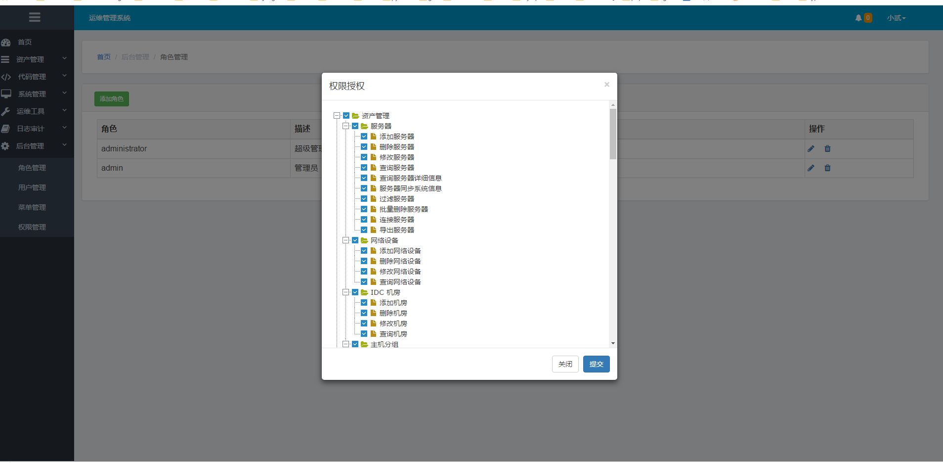Screen dimensions: 943x463
Task: Select the 服务器同步系统信息 tree item
Action: pos(410,188)
